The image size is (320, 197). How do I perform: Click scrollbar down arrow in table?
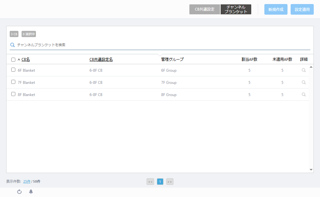(311, 170)
